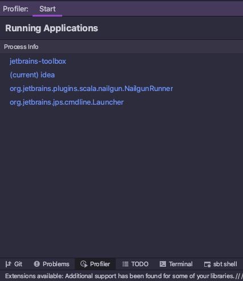Click the TODO list icon
243x281 pixels.
[125, 264]
